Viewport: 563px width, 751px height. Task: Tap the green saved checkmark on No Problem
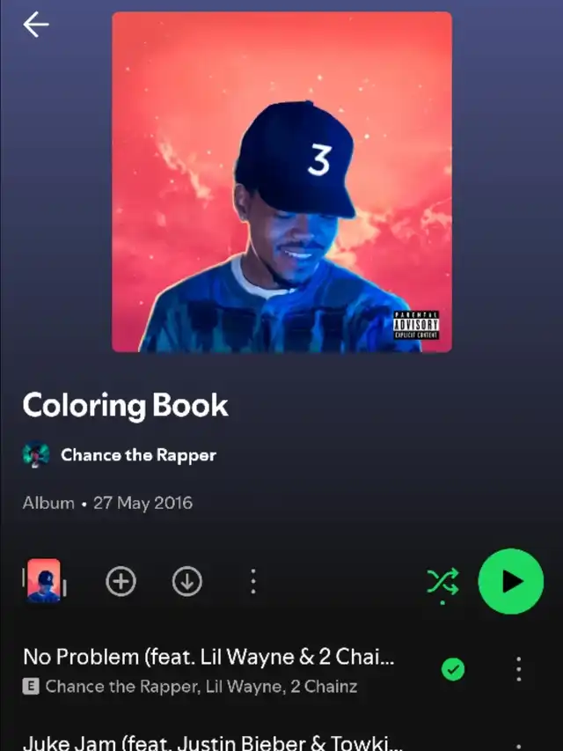(453, 669)
